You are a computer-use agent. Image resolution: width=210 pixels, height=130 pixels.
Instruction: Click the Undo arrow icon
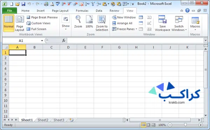click(29, 4)
